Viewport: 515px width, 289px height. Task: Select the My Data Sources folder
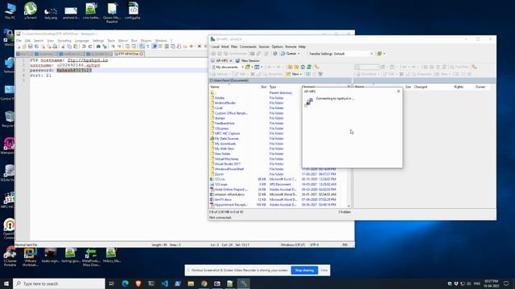click(x=227, y=139)
